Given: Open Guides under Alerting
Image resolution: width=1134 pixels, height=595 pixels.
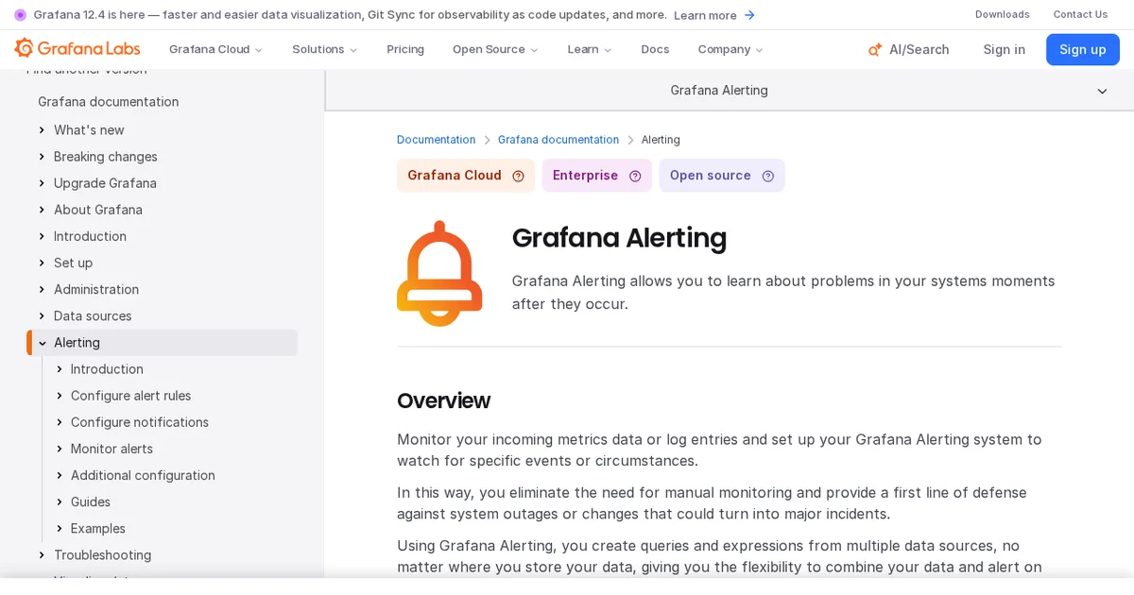Looking at the screenshot, I should pyautogui.click(x=91, y=501).
